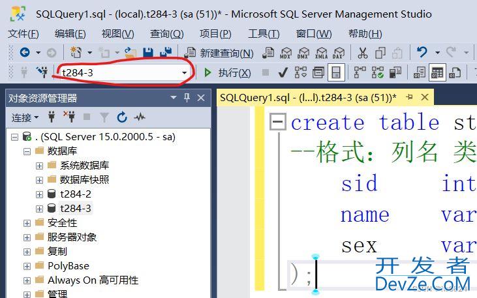Open Object Explorer window position dropdown
Screen dimensions: 477x298
click(174, 98)
